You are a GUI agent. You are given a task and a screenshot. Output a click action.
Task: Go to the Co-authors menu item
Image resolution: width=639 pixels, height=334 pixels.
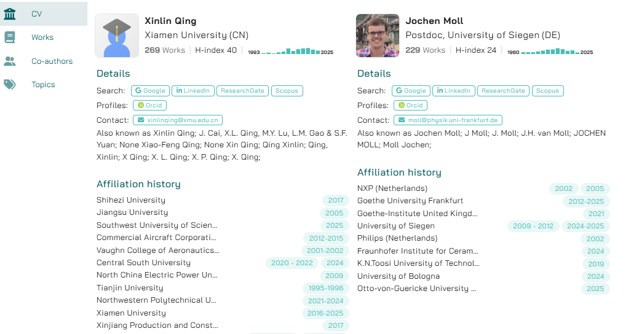pos(52,61)
